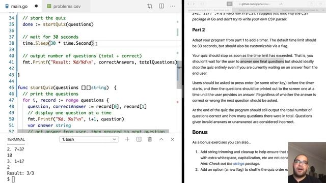The height and width of the screenshot is (183, 326).
Task: Create a new terminal with the plus icon
Action: pyautogui.click(x=127, y=139)
